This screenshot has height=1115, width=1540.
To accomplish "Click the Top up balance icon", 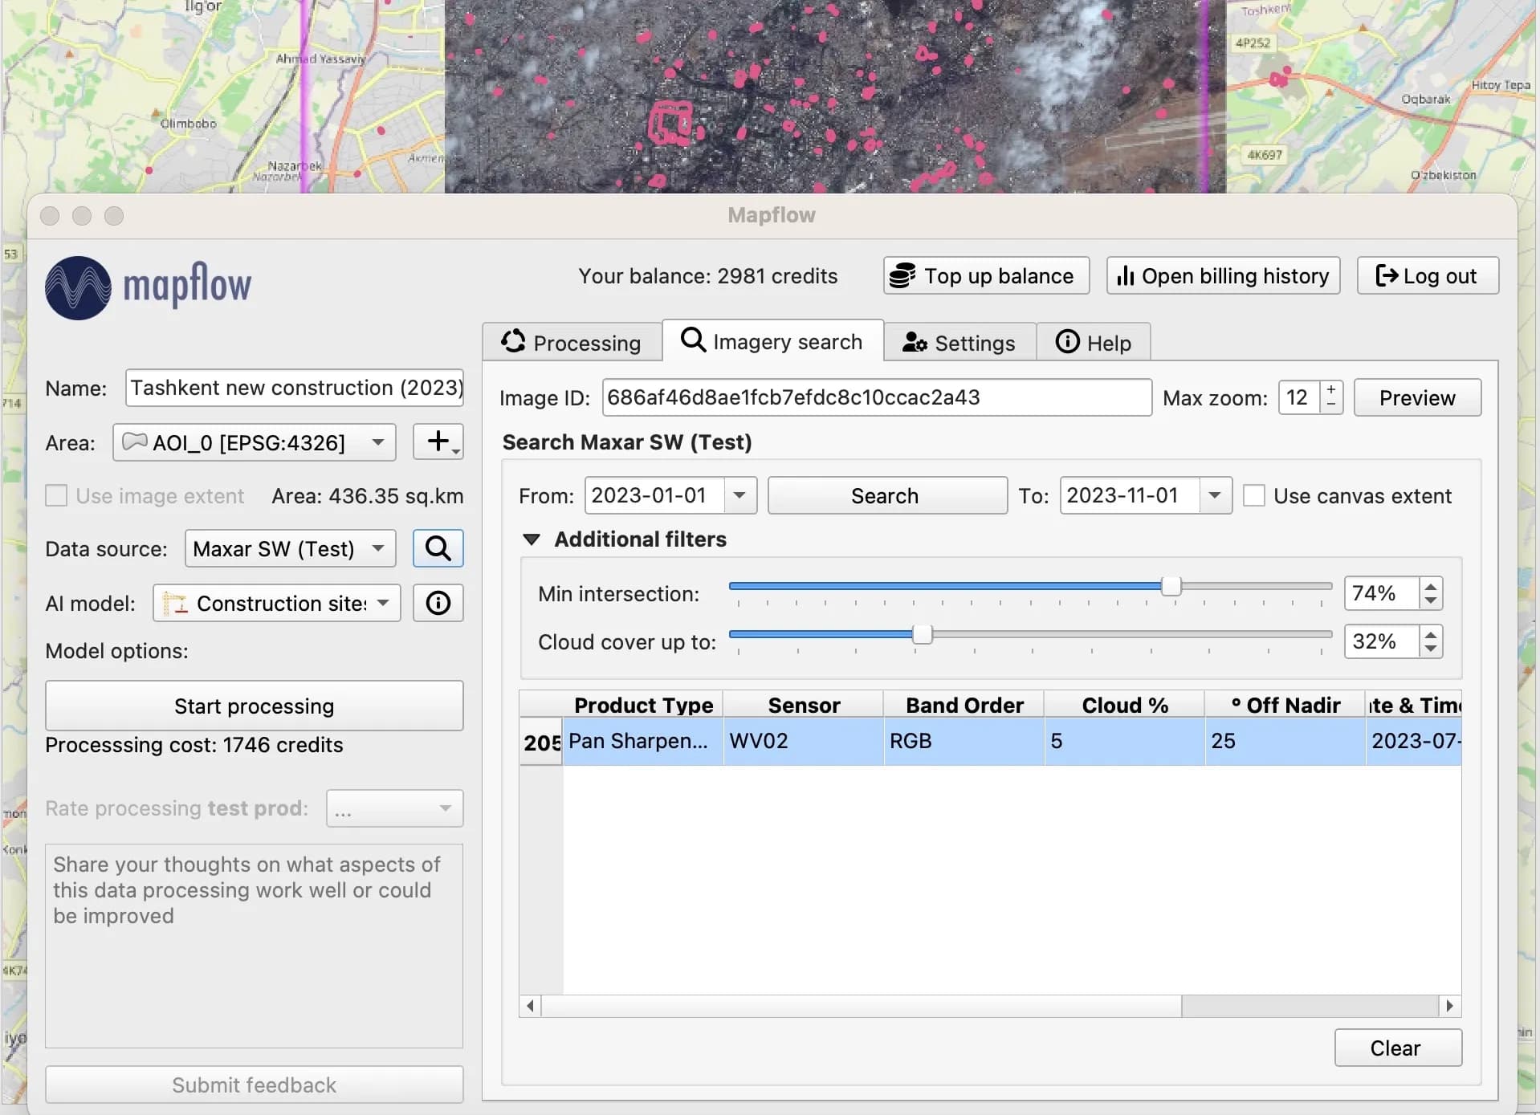I will (903, 275).
